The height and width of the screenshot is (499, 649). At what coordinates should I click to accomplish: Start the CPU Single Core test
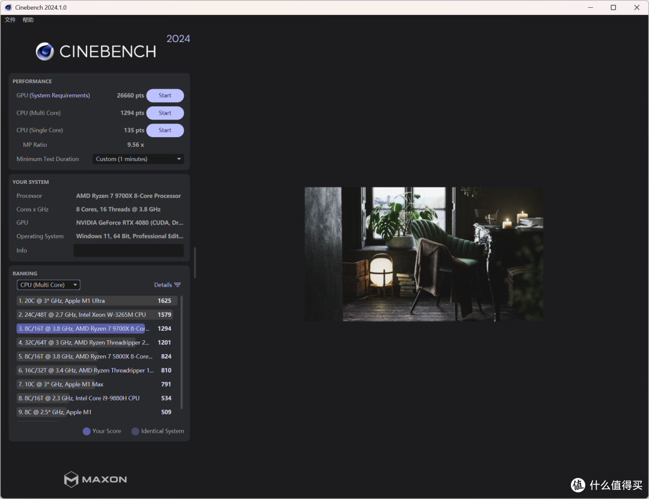(x=165, y=130)
